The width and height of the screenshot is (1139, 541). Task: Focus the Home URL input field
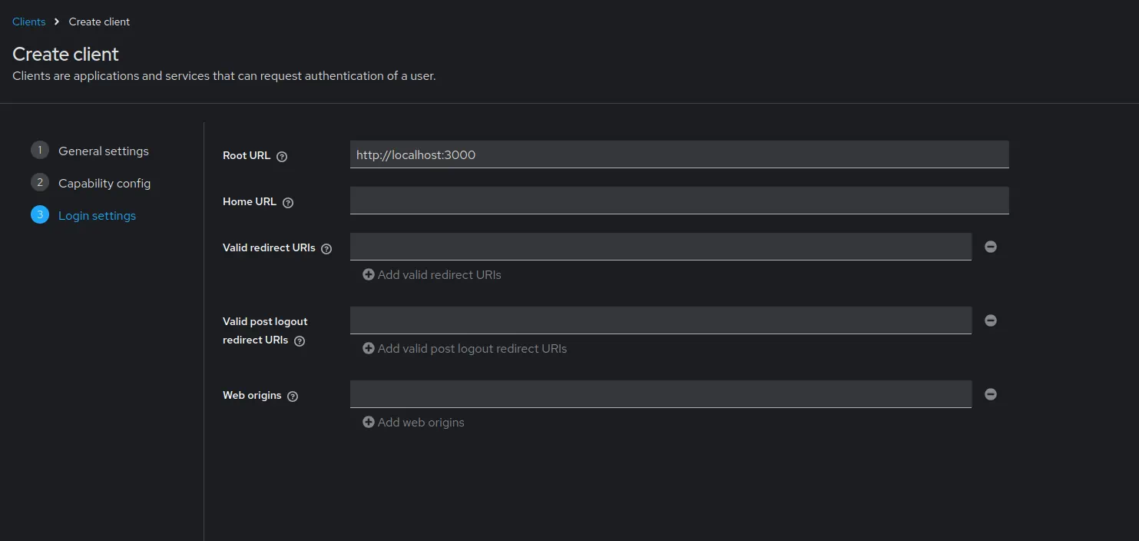coord(679,201)
